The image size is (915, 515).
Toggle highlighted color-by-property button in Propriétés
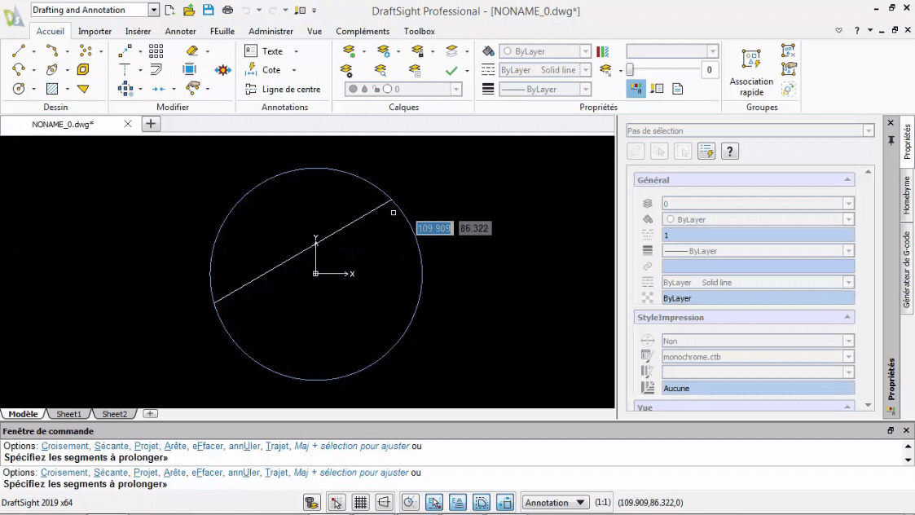pos(636,89)
